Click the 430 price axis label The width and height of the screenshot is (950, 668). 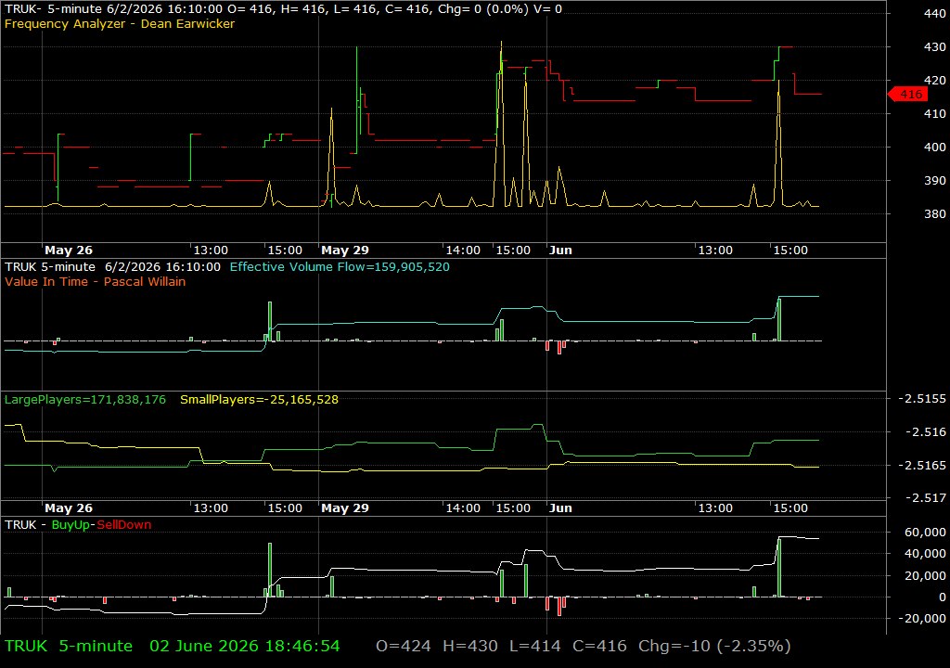[934, 46]
